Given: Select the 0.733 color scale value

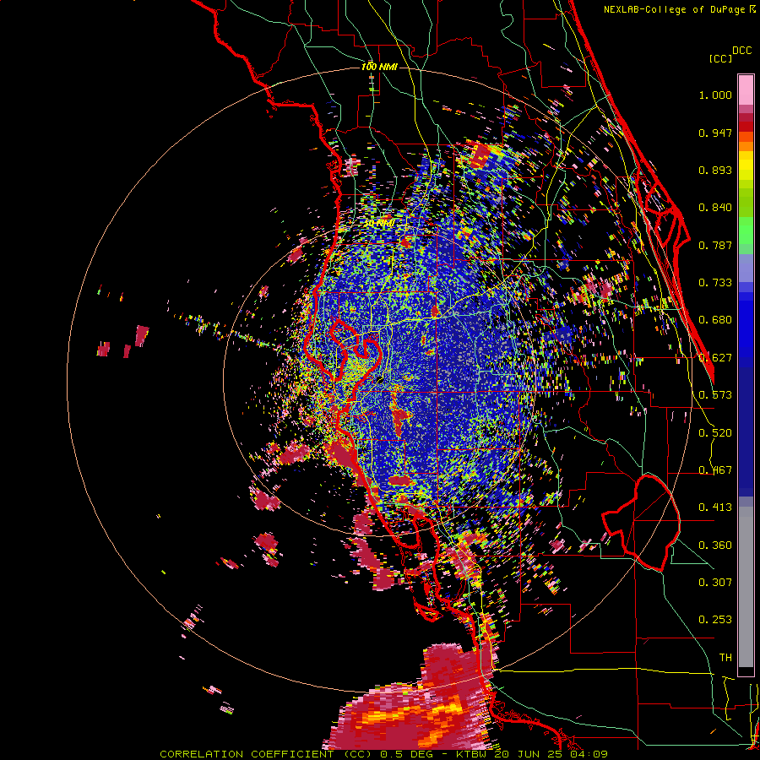Looking at the screenshot, I should [715, 283].
